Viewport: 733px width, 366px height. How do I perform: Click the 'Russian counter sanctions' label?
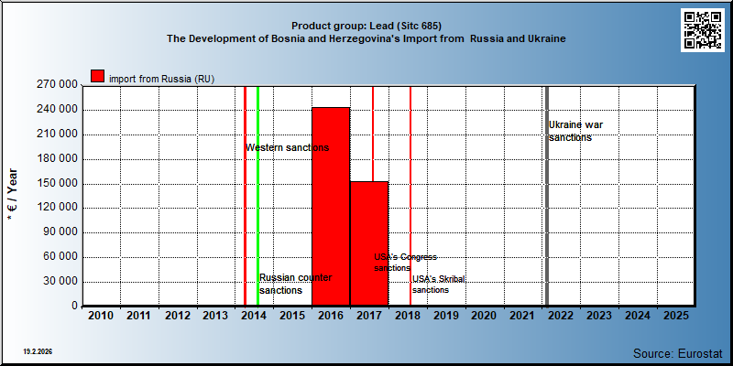(295, 284)
